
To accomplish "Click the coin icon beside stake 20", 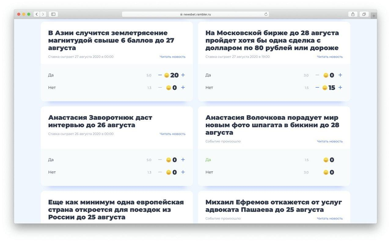I will click(x=166, y=75).
